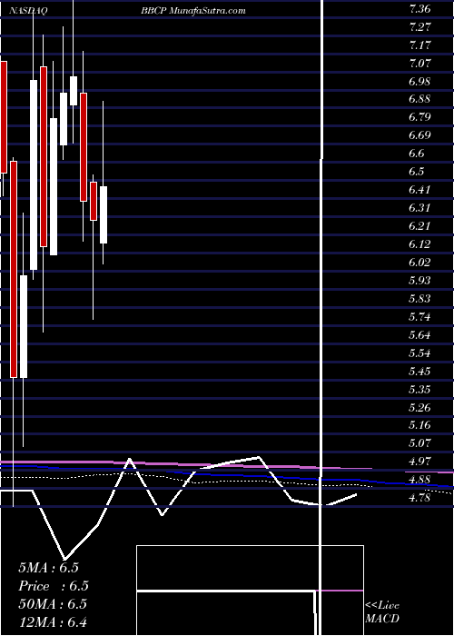Select the 6.5 price axis label
The image size is (454, 636).
tap(416, 172)
